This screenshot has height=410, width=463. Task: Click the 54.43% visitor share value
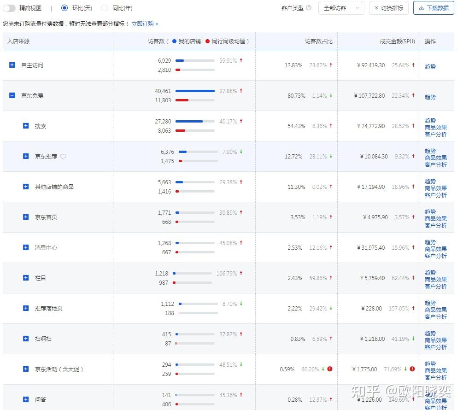click(x=296, y=126)
